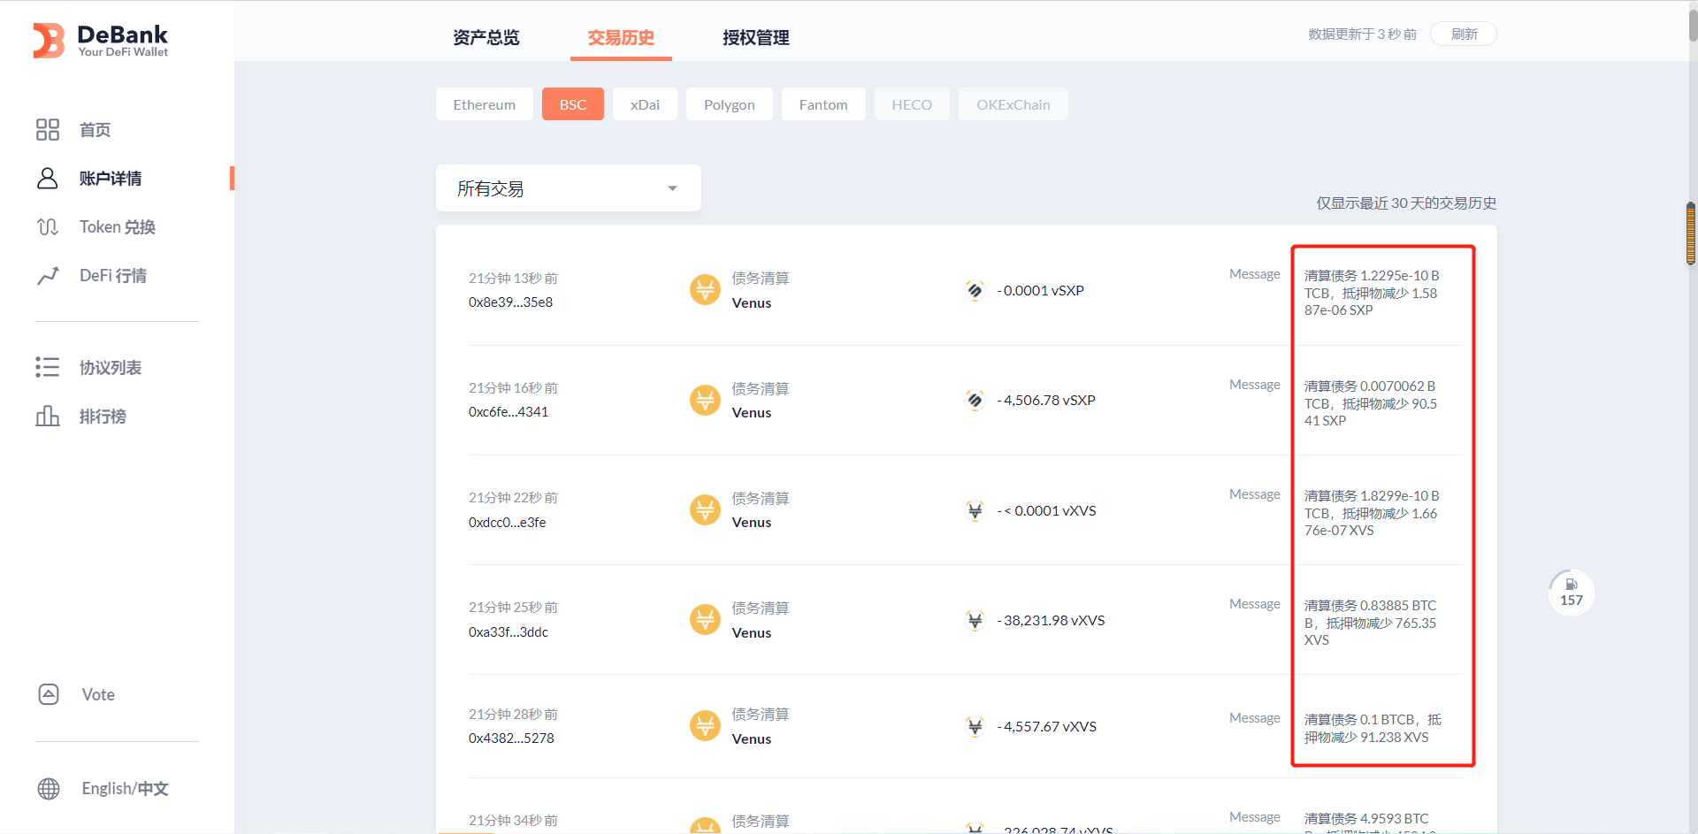Open the 首页 home grid icon
Screen dimensions: 1698x834
click(48, 130)
